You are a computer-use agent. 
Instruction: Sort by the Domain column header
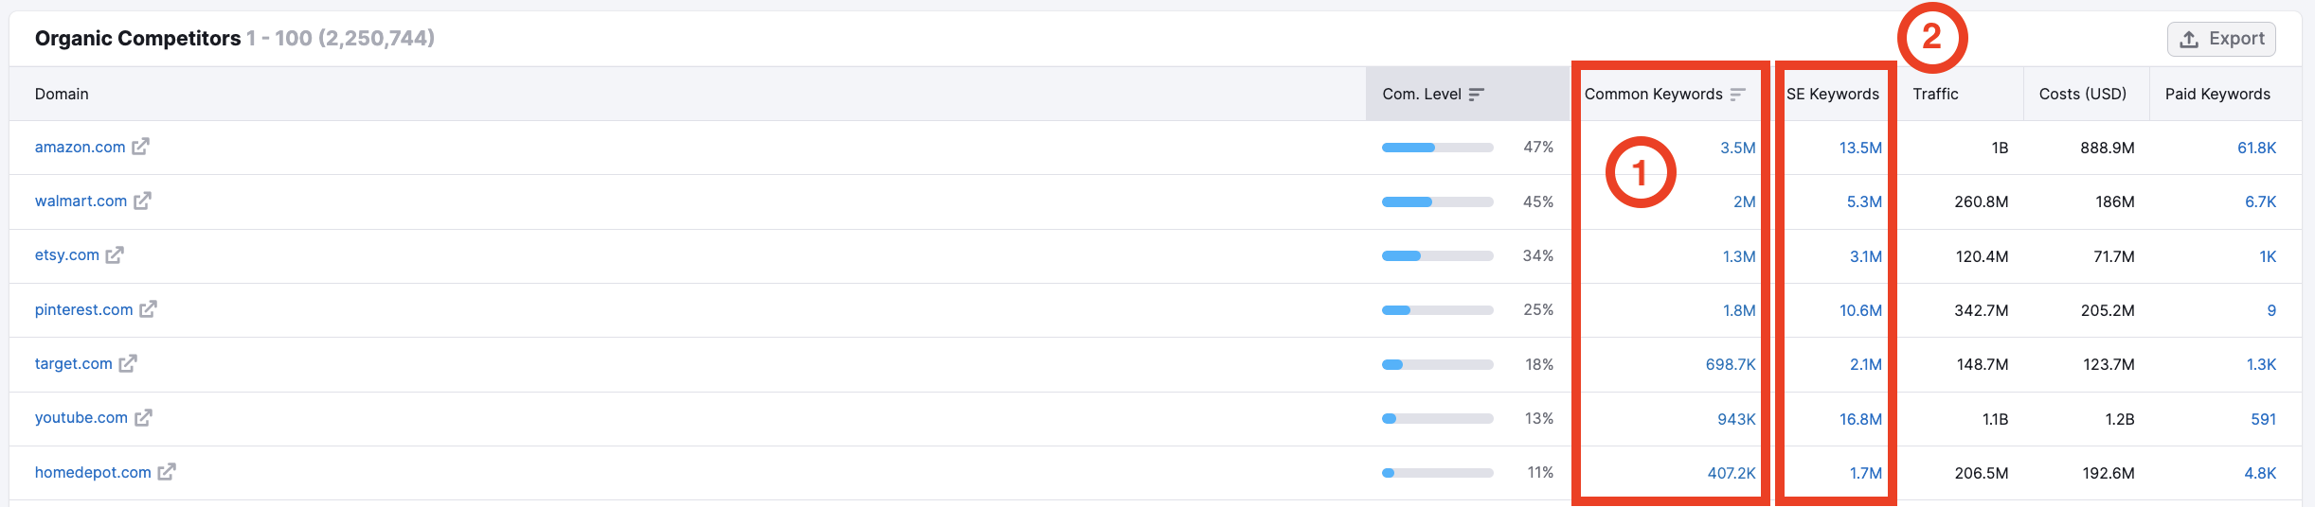62,94
